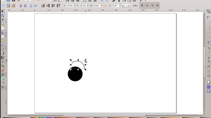211x118 pixels.
Task: Select the Spray tool
Action: (3, 66)
